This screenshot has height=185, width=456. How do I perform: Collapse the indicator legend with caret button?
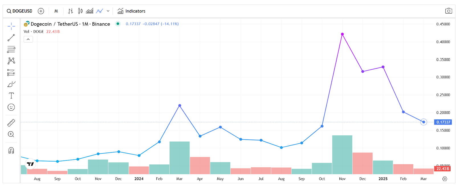point(28,39)
